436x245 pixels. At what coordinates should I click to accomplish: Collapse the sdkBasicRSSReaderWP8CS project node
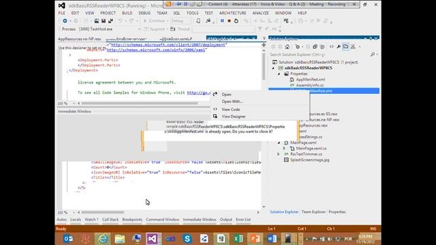pos(273,68)
